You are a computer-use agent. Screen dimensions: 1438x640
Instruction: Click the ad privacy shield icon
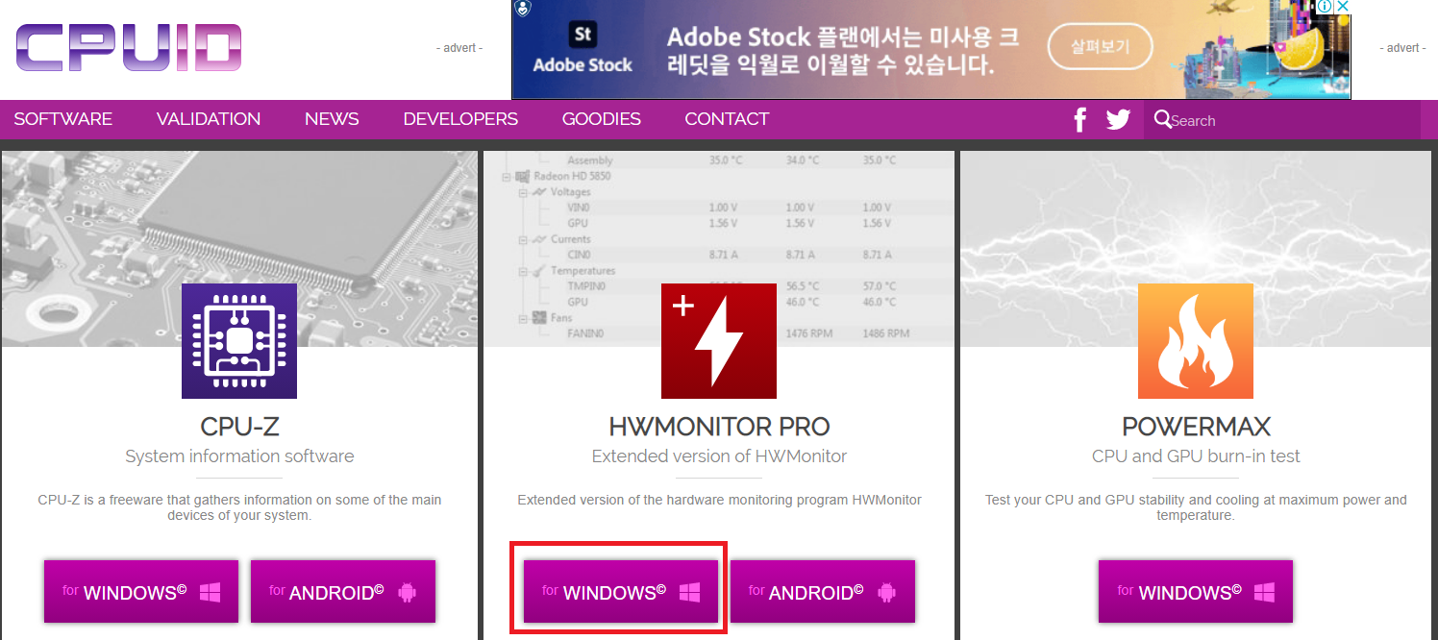pyautogui.click(x=522, y=9)
